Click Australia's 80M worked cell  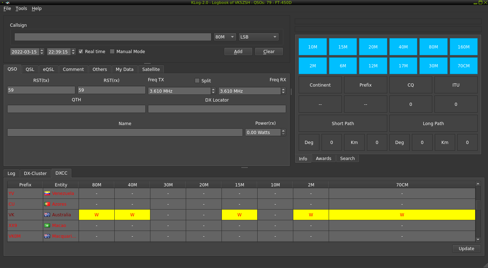pyautogui.click(x=96, y=215)
